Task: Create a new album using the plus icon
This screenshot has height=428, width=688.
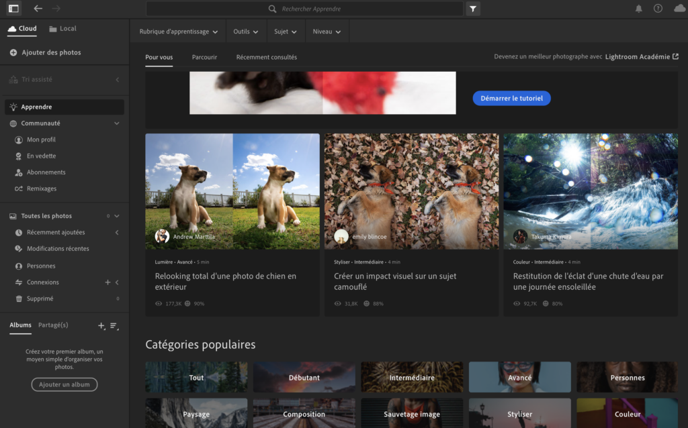Action: (101, 326)
